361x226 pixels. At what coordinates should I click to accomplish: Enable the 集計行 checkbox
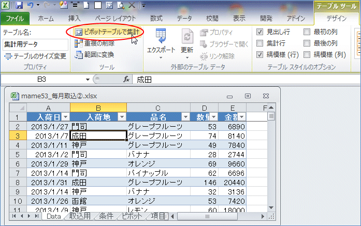point(259,43)
